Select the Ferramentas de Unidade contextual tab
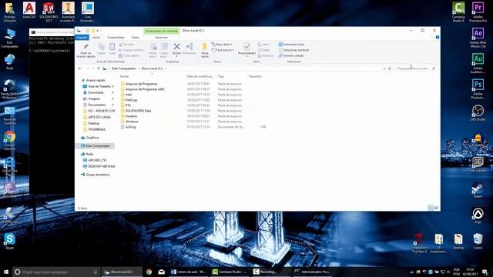Viewport: 493px width, 277px height. pyautogui.click(x=161, y=31)
